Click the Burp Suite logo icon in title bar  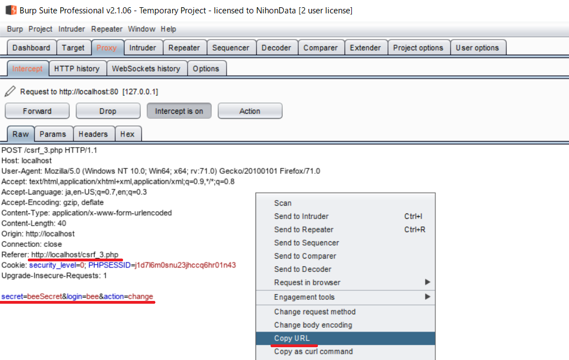[11, 10]
